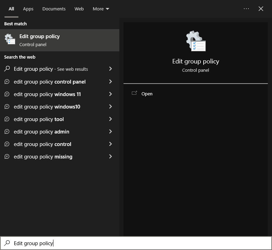Expand arrow for edit group policy admin
The image size is (272, 250).
tap(110, 131)
